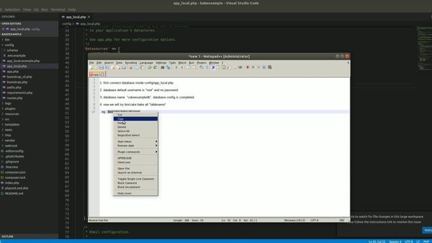Expand the Plugin commands submenu arrow
Screen dimensions: 432x243
click(156, 152)
